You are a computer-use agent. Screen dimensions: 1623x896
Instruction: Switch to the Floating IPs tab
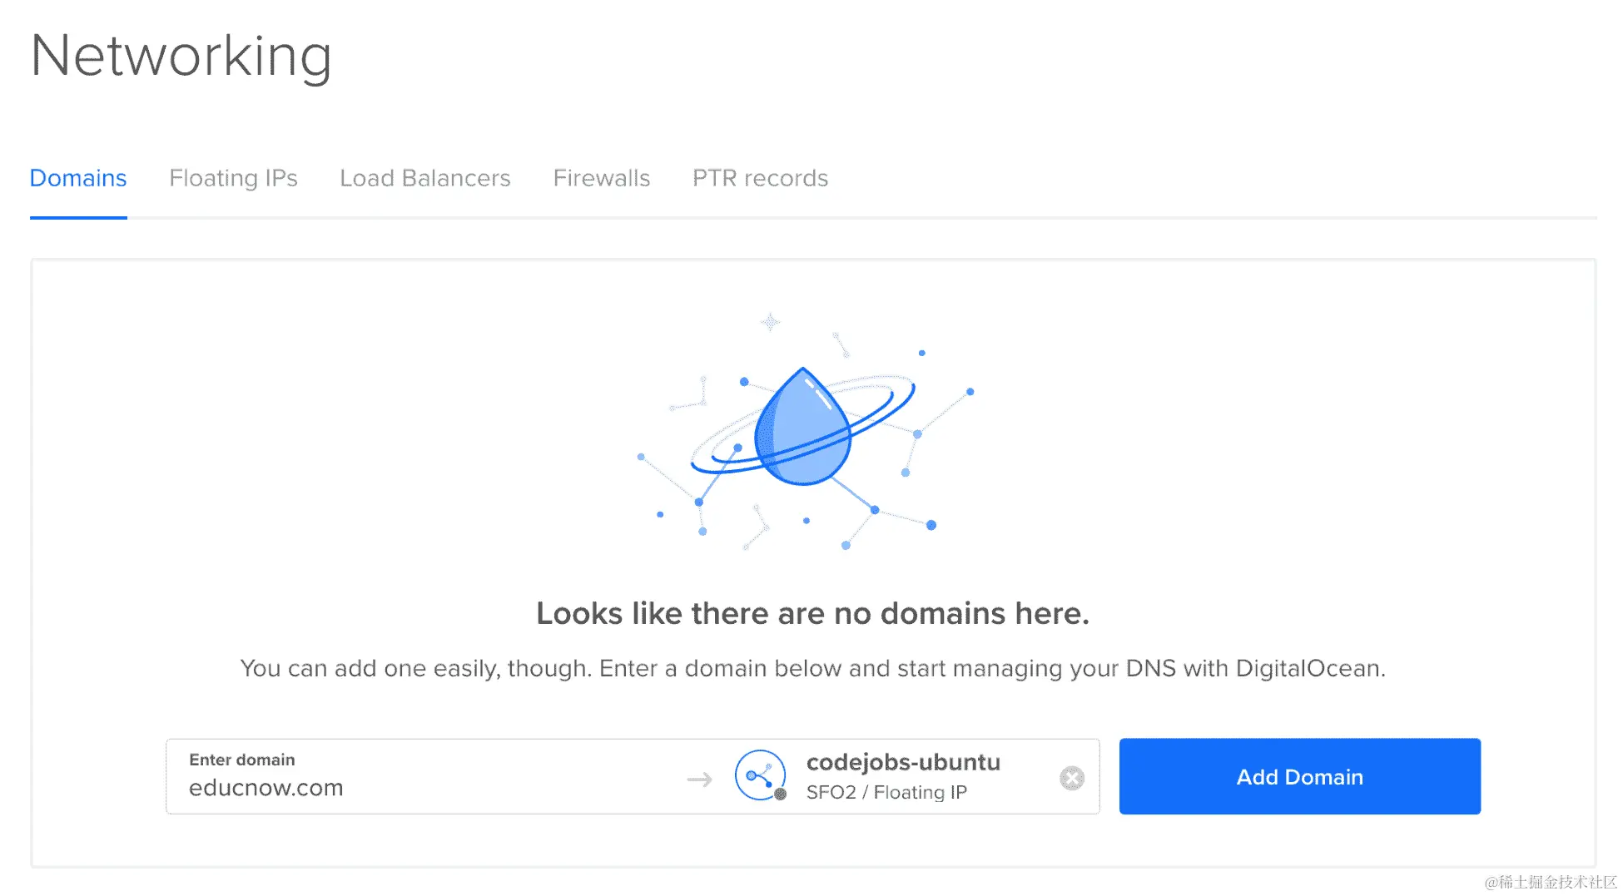click(x=233, y=178)
